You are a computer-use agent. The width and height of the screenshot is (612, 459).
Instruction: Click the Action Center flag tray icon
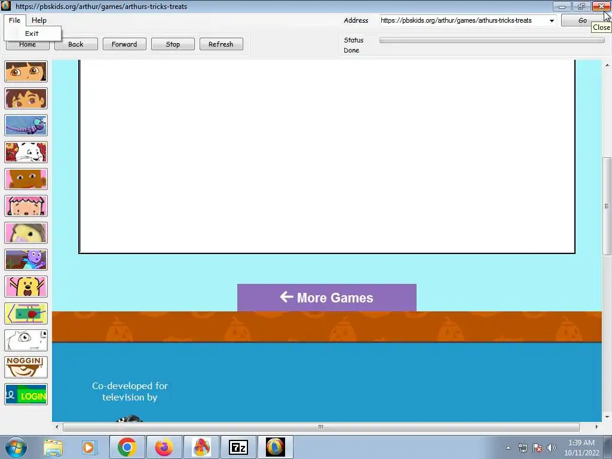[537, 448]
